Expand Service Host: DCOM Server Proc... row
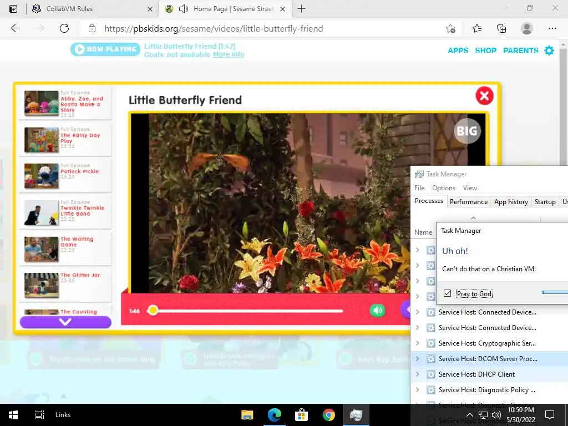This screenshot has width=568, height=426. click(x=417, y=359)
